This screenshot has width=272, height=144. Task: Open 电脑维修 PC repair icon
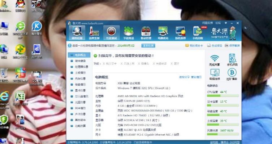(215, 74)
